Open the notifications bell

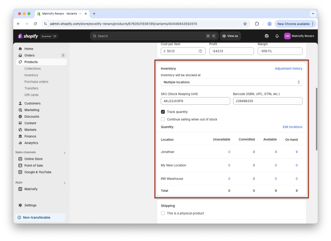[277, 36]
